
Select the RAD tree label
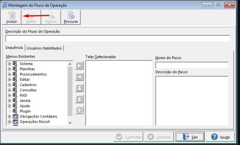click(x=23, y=95)
